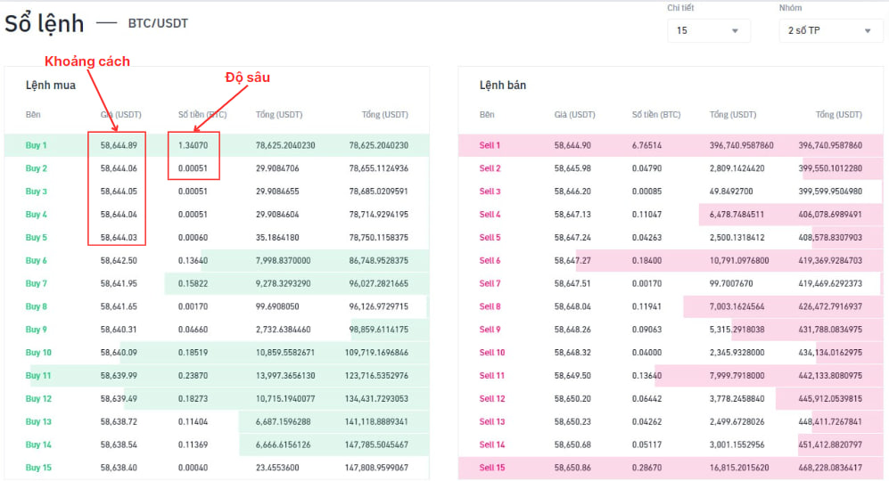Screen dimensions: 889x481
Task: Click the Buy 12 row label
Action: 38,399
